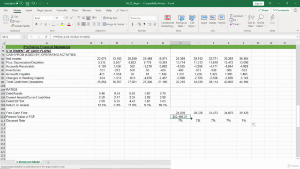Open the Currency number format dropdown
Screen dimensions: 300x169
156,18
